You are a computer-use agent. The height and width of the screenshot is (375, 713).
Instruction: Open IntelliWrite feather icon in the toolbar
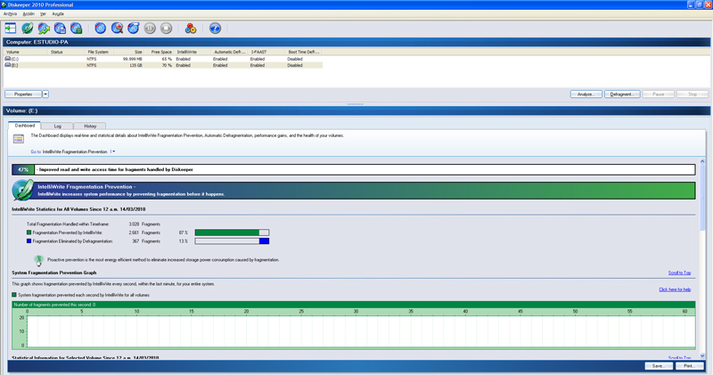[x=28, y=29]
